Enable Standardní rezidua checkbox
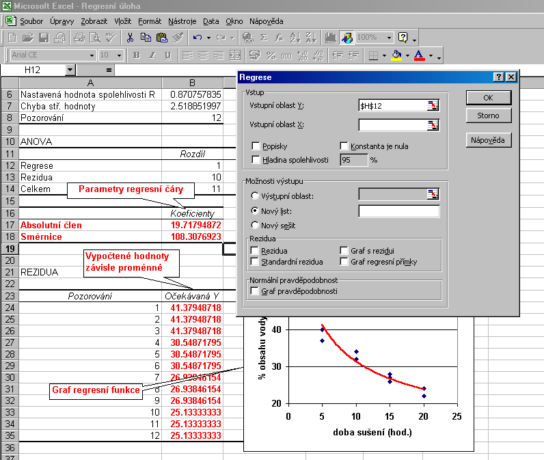 (255, 262)
